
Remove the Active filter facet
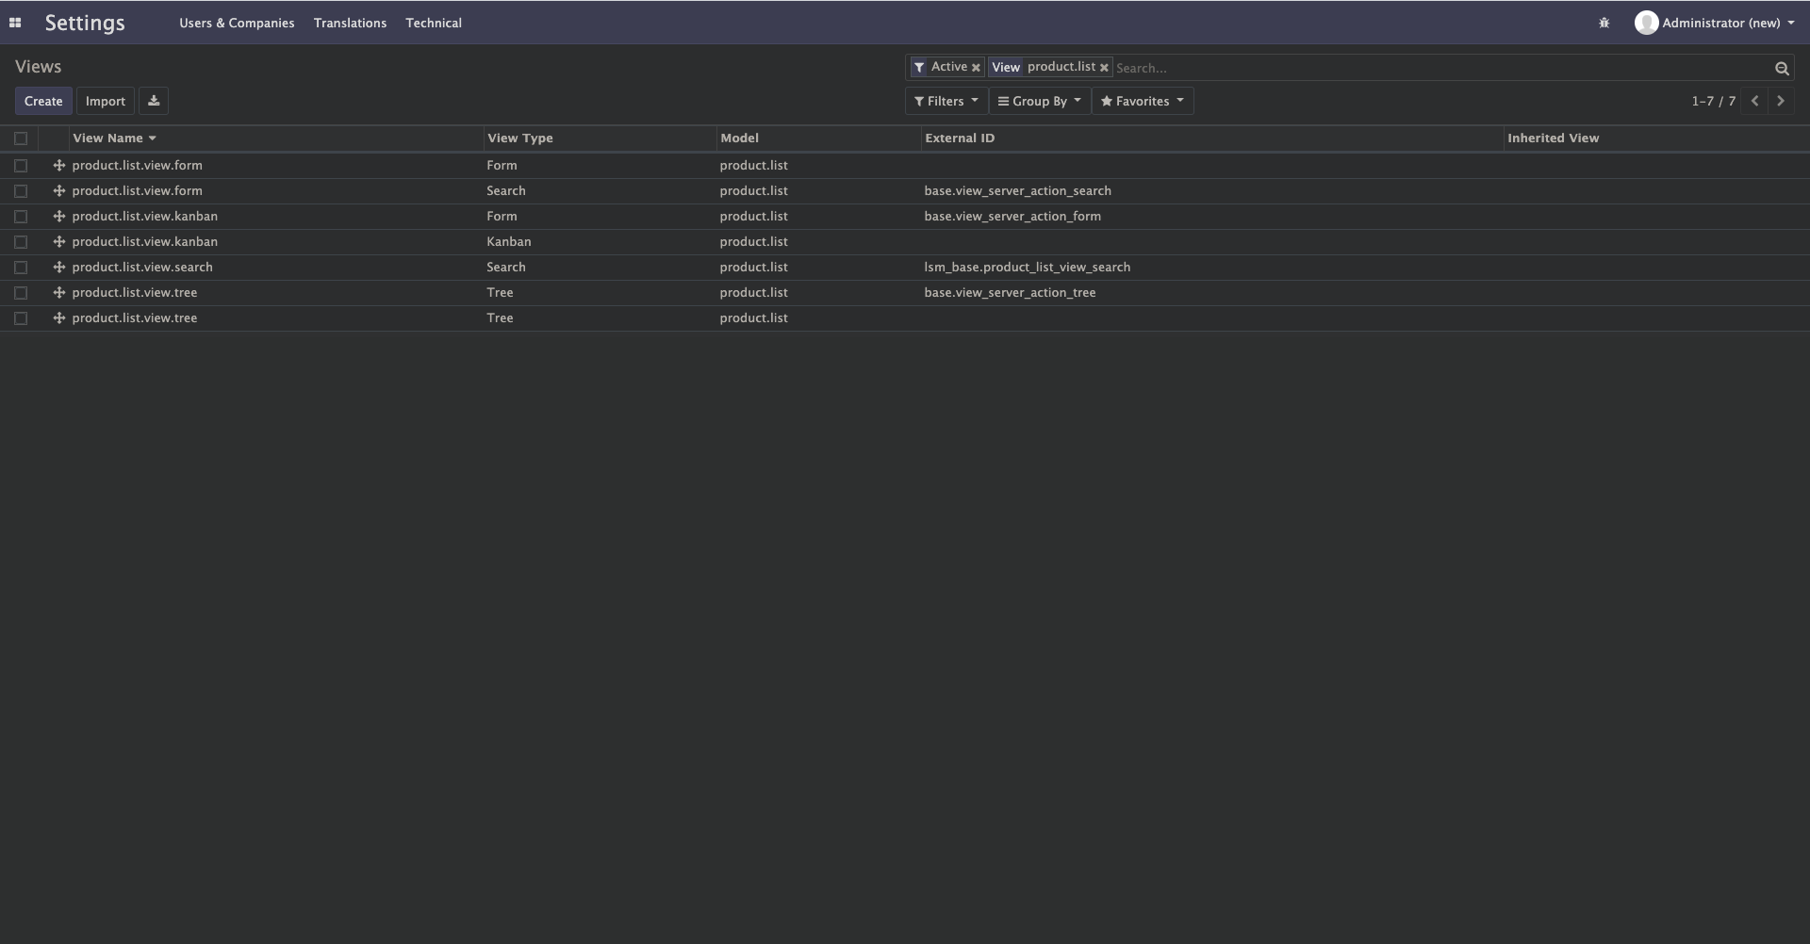(977, 67)
